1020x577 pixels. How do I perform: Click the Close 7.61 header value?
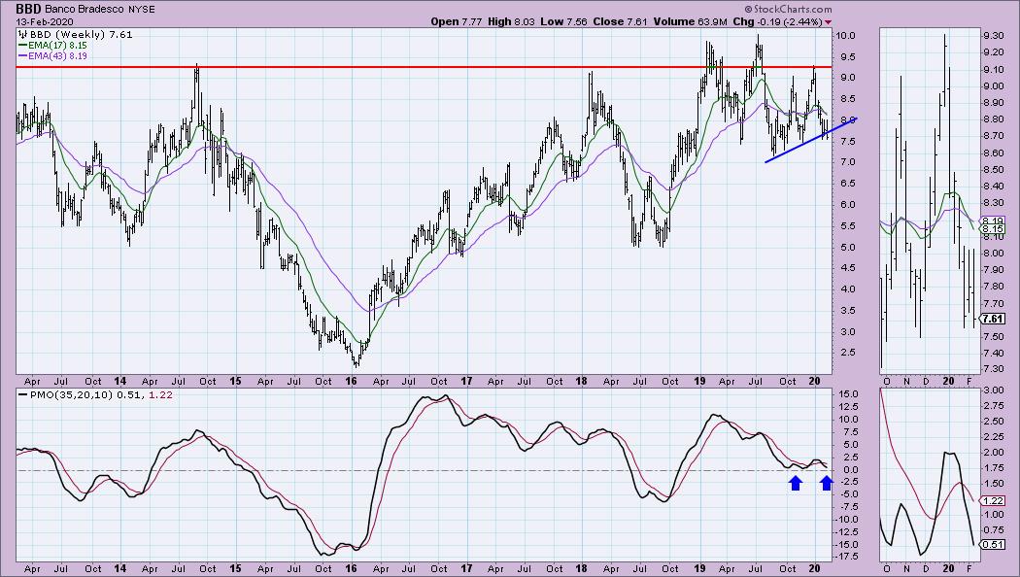(x=620, y=21)
